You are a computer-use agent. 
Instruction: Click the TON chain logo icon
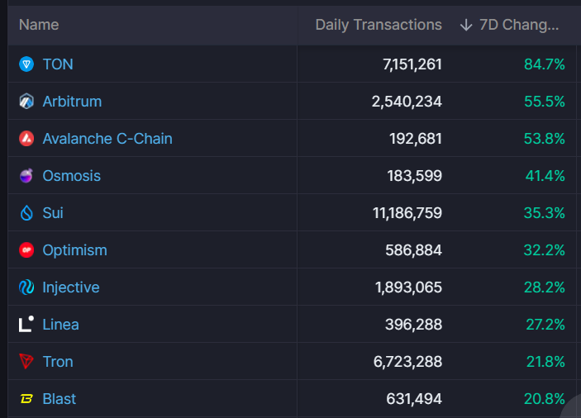tap(26, 64)
